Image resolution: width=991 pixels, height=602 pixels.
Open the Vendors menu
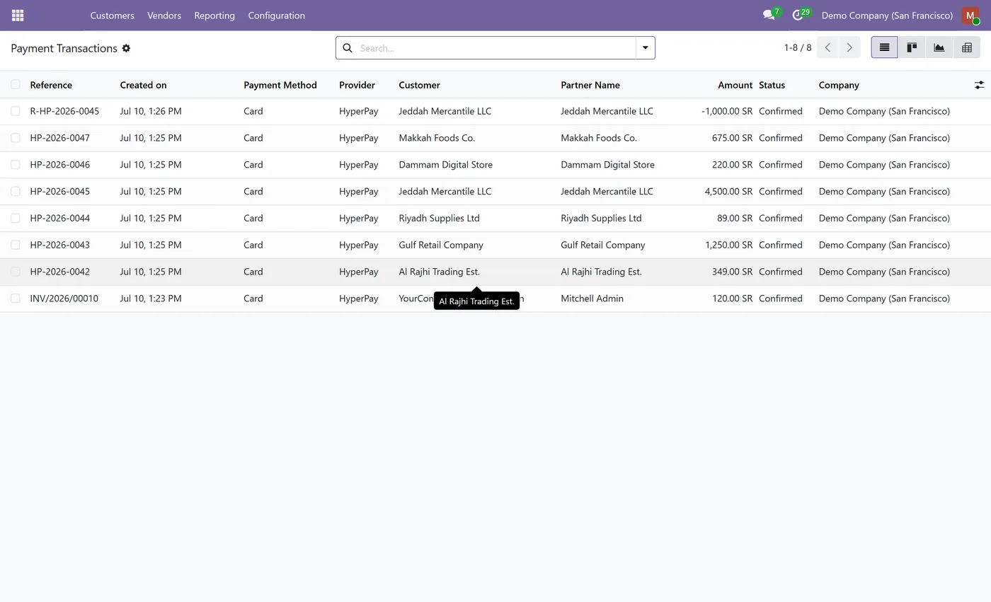(x=164, y=15)
